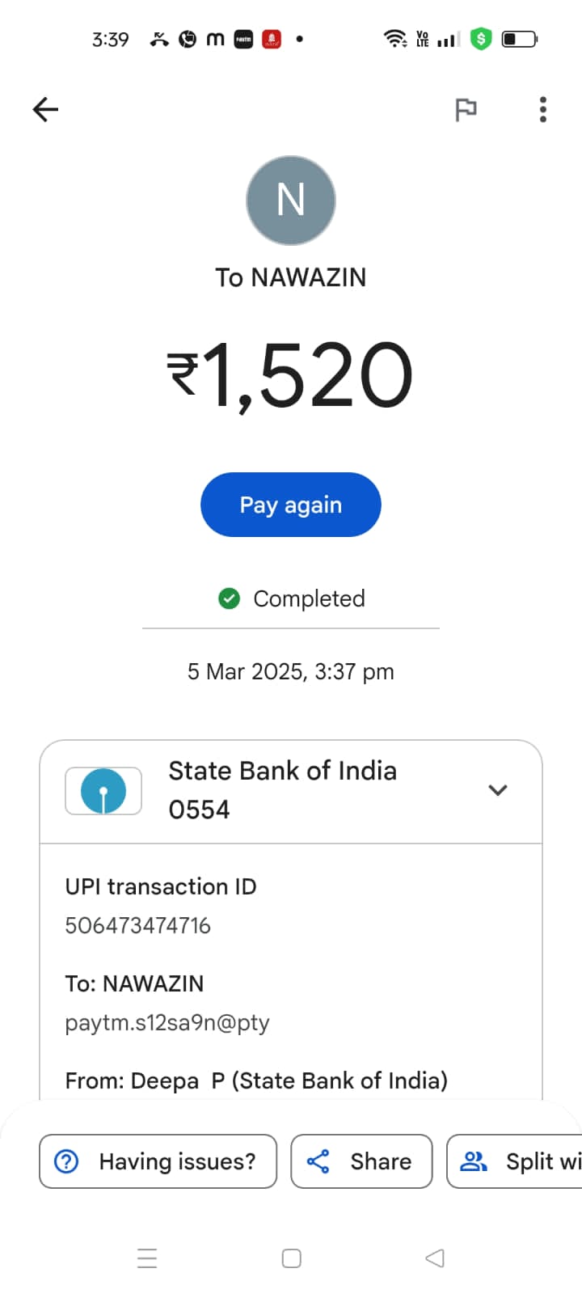Image resolution: width=582 pixels, height=1294 pixels.
Task: Tap the paytm.s12sa9n@pty UPI address
Action: pos(167,1022)
